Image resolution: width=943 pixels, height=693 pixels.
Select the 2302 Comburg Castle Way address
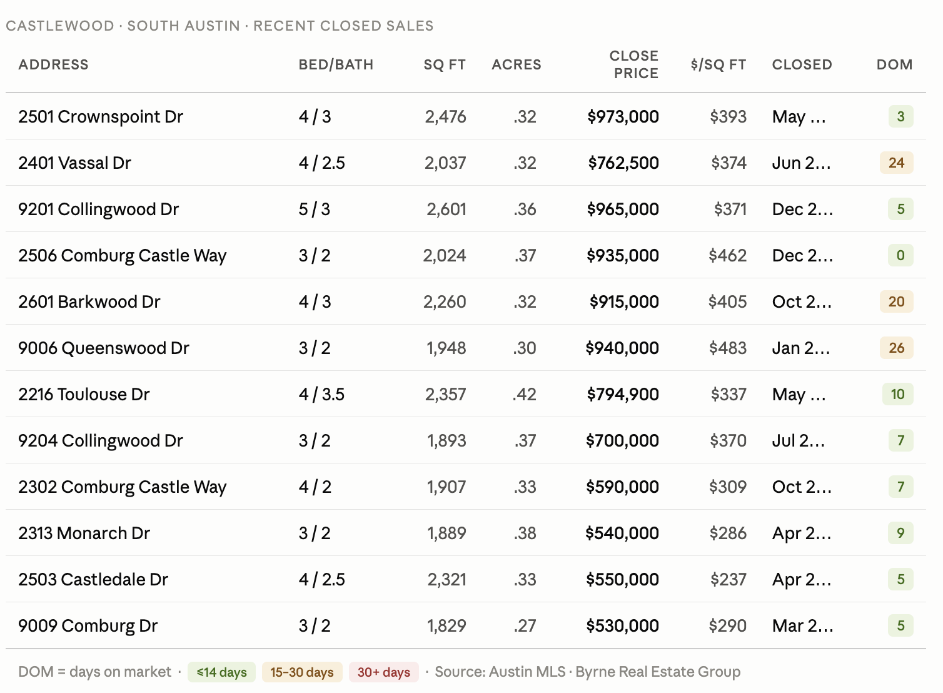pos(122,487)
